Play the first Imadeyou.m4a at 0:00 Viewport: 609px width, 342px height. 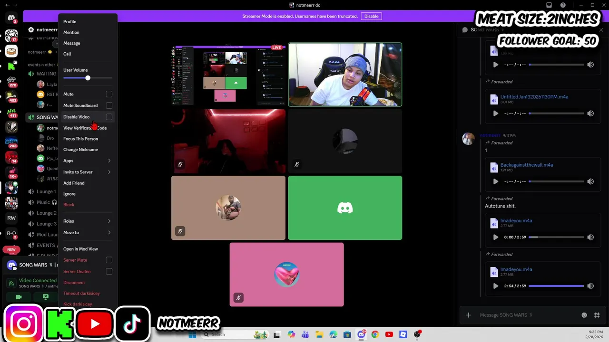click(x=495, y=237)
